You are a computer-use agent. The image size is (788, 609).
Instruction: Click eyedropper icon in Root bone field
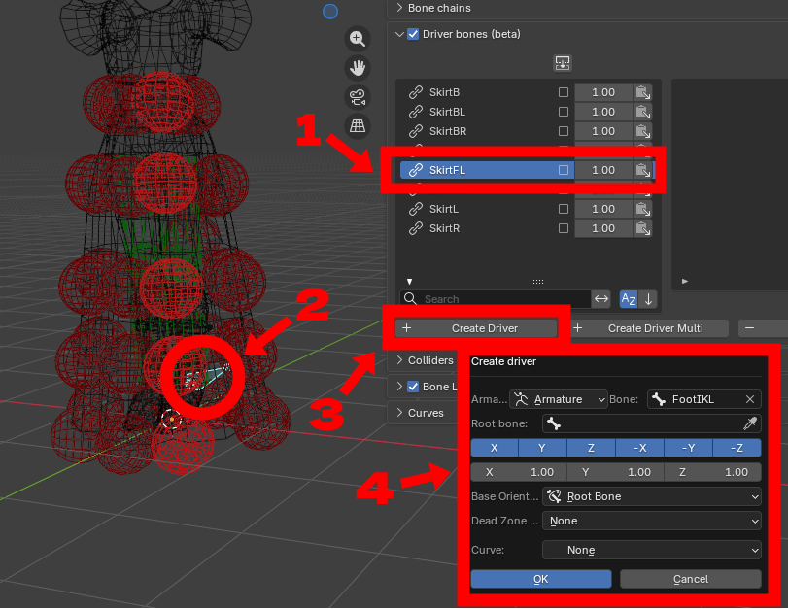pos(750,424)
